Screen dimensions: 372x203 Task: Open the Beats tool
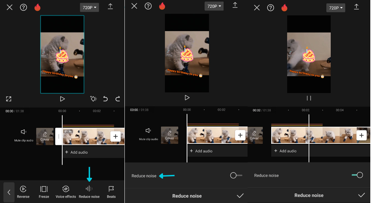pos(111,191)
